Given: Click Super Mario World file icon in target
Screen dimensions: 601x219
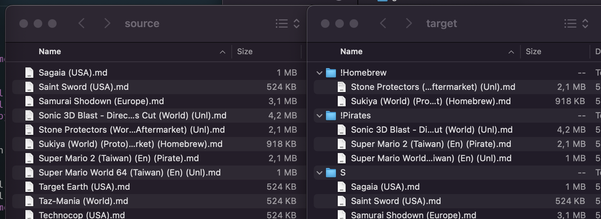Looking at the screenshot, I should [x=342, y=158].
